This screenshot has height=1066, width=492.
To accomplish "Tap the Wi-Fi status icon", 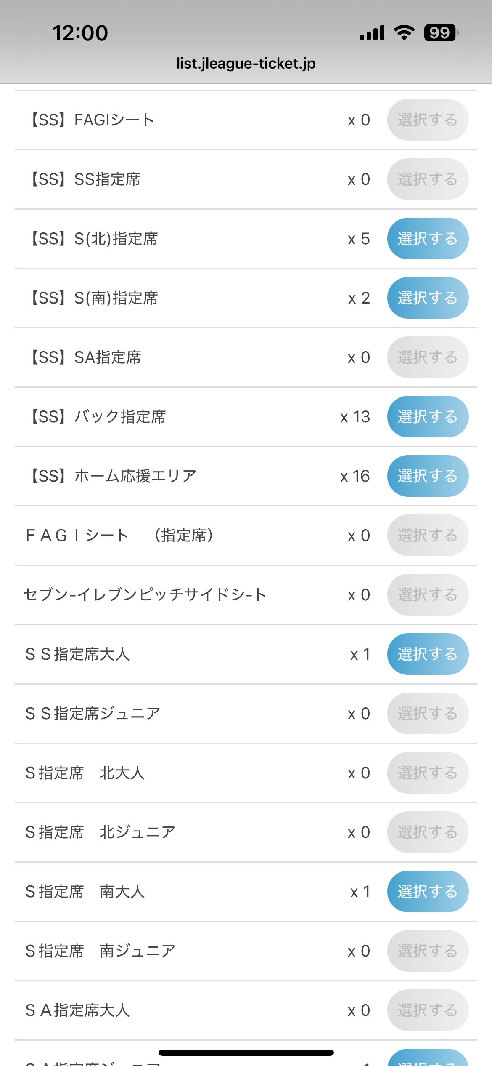I will pos(404,33).
